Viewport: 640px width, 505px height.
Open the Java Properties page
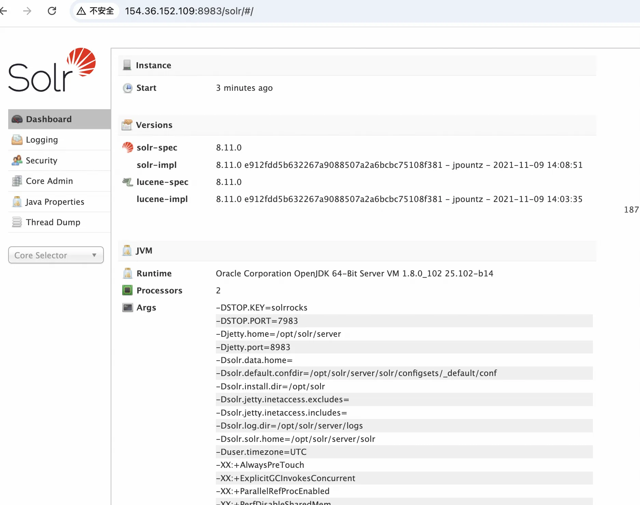click(55, 202)
